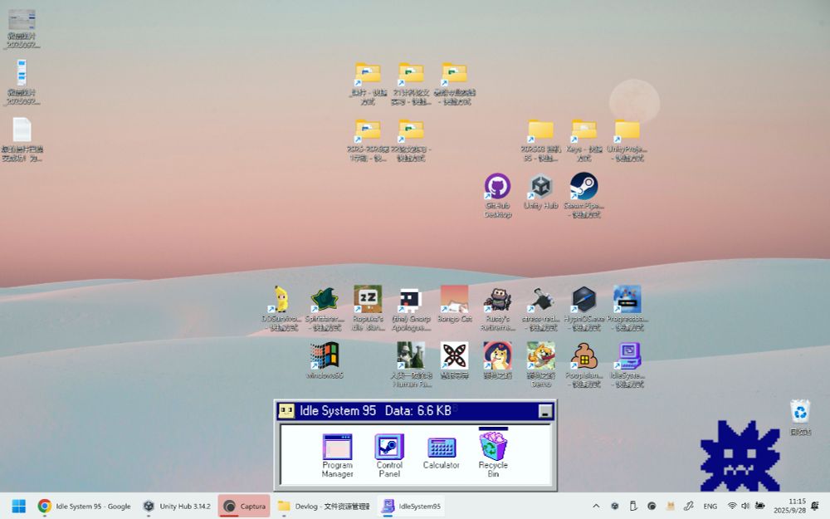Click the Idle System 95 title bar face icon

[286, 411]
